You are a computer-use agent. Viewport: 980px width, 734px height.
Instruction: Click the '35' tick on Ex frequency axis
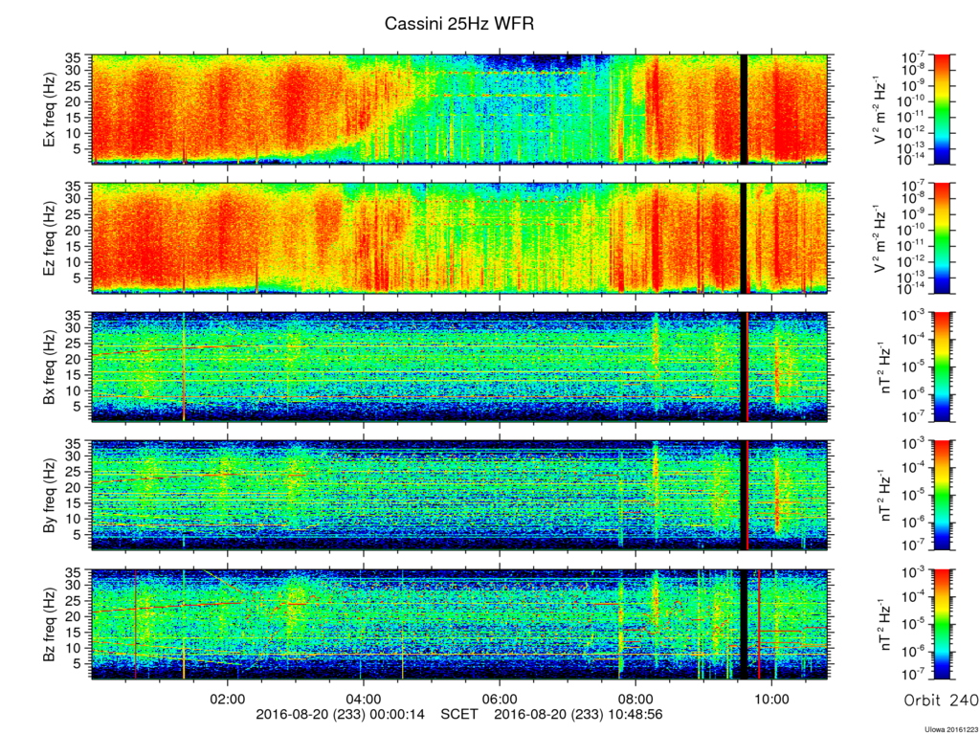pyautogui.click(x=75, y=58)
